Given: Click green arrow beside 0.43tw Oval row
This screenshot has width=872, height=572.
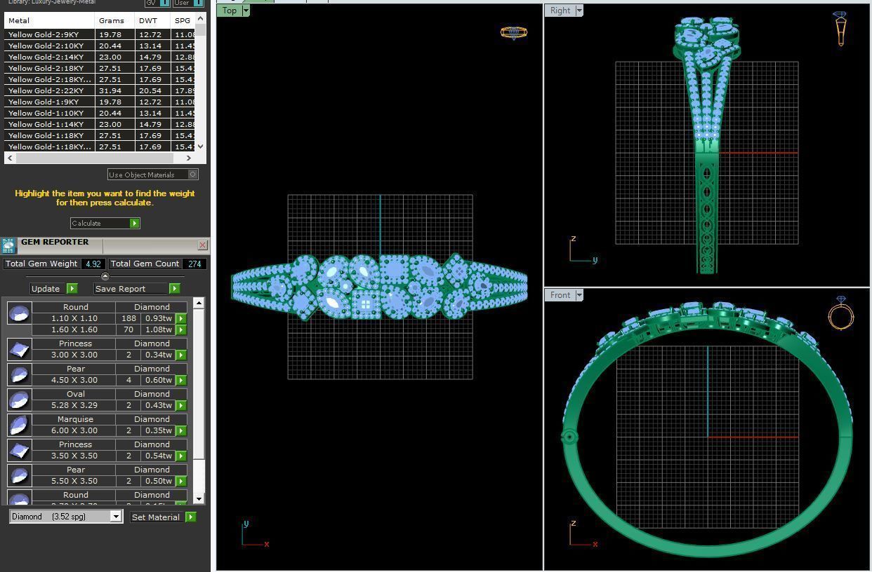Looking at the screenshot, I should coord(181,405).
